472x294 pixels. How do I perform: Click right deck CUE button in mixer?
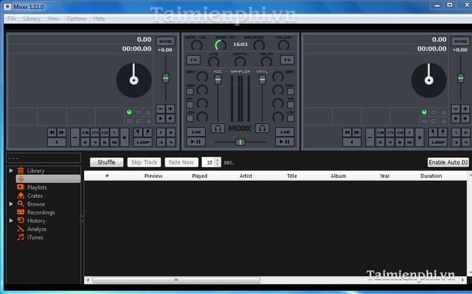pos(285,131)
